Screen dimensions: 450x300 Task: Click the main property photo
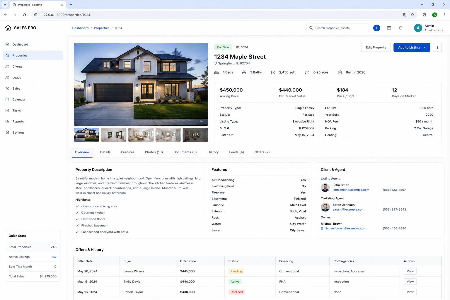click(x=141, y=84)
